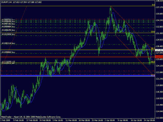Click the 118.360 price scale value
The width and height of the screenshot is (163, 122).
coord(159,92)
